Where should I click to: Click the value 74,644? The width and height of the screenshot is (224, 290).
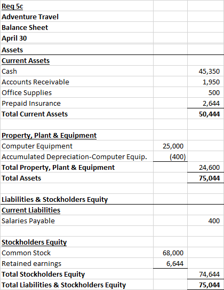[210, 275]
